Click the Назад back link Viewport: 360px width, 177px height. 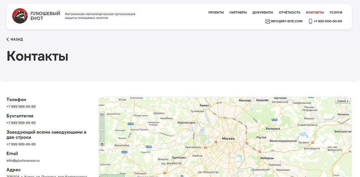17,40
